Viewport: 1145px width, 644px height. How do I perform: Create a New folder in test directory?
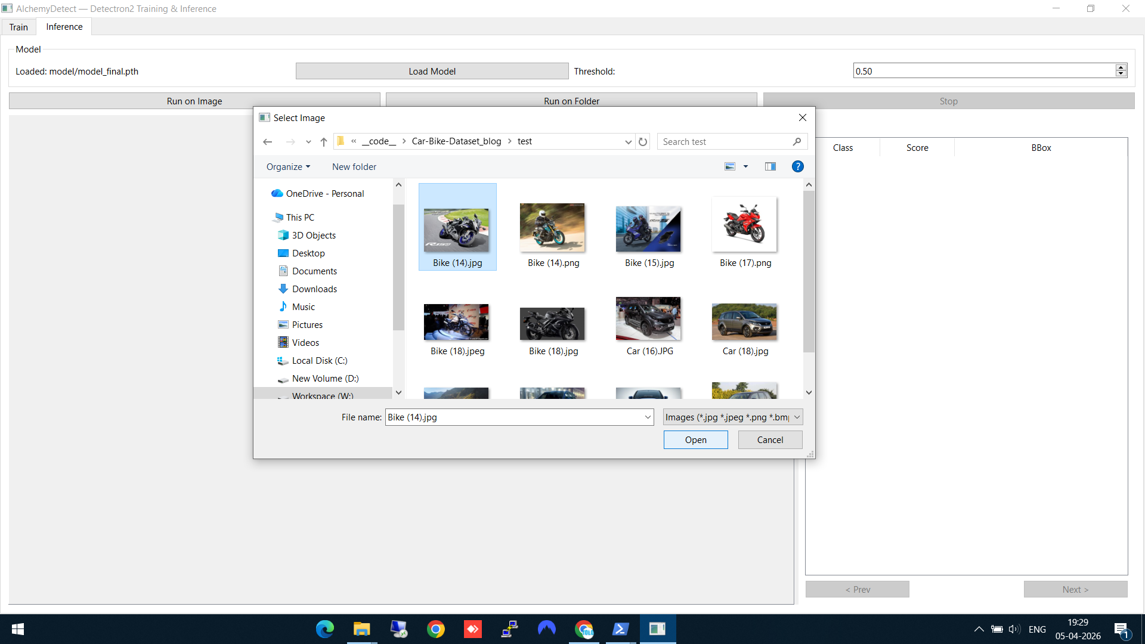(x=354, y=166)
